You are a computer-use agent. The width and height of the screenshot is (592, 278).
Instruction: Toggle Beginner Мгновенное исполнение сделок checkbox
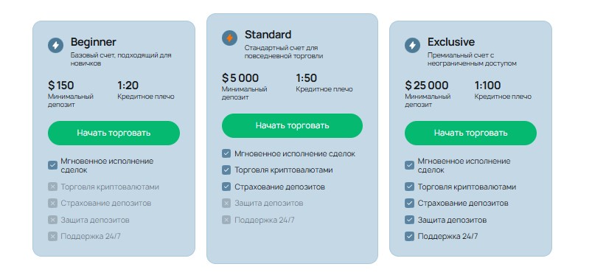pos(52,165)
